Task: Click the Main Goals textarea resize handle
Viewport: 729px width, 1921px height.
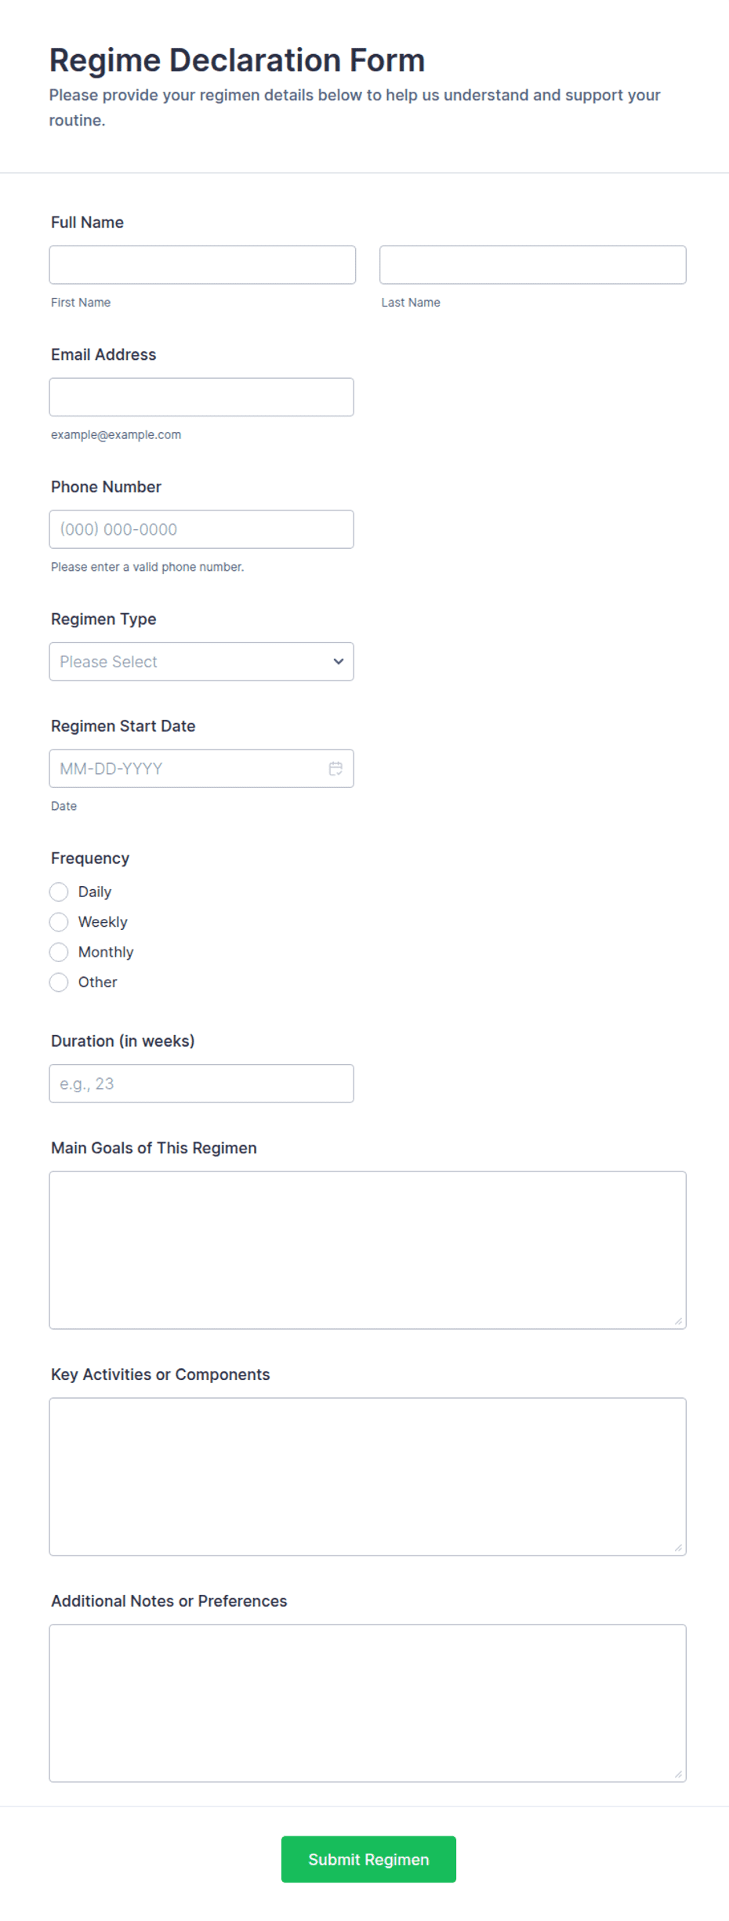Action: 678,1321
